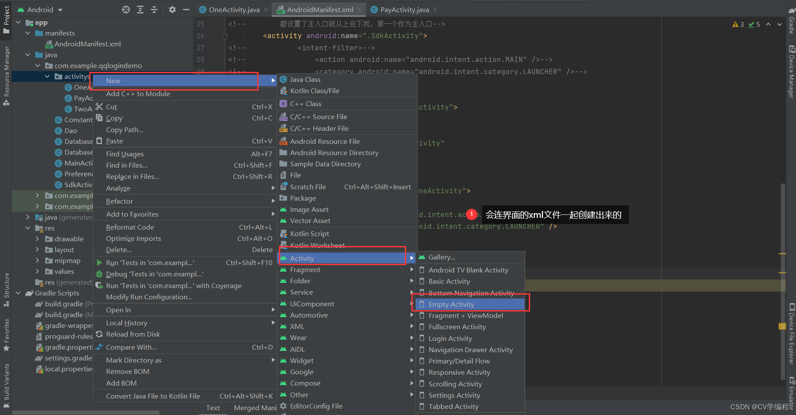Viewport: 796px width, 415px height.
Task: Click the editor vertical scrollbar
Action: click(783, 282)
